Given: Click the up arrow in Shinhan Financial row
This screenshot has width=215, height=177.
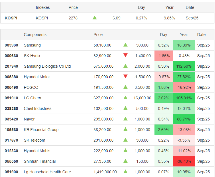Looking at the screenshot, I should point(125,161).
